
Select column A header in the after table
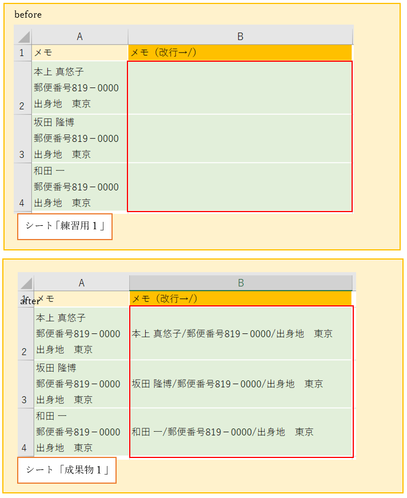coord(81,283)
